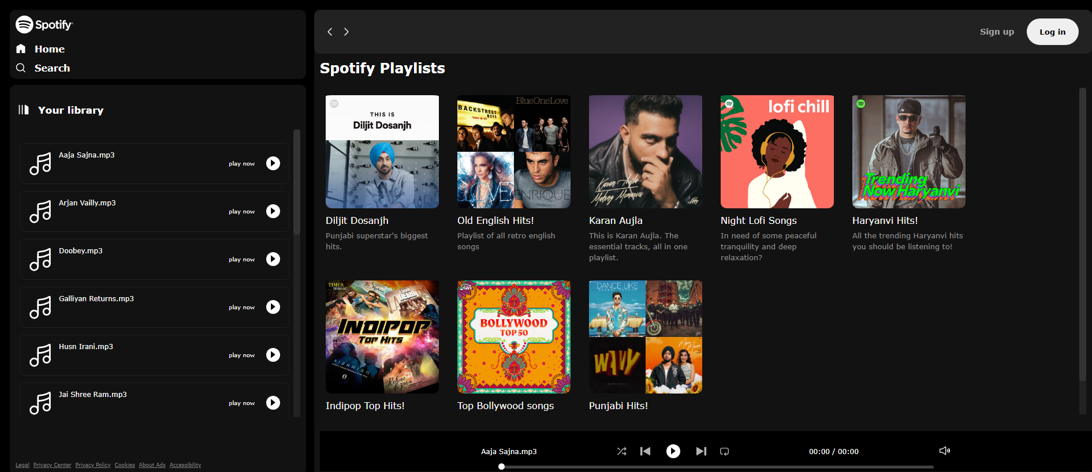Open the Haryanvi Hits! playlist cover
1092x472 pixels.
coord(909,152)
